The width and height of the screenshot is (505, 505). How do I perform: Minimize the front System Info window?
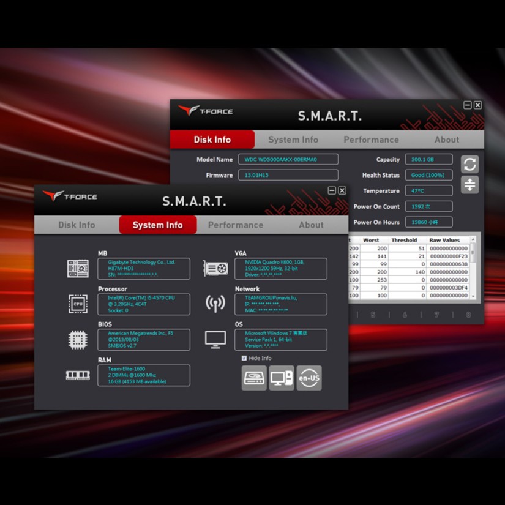332,190
